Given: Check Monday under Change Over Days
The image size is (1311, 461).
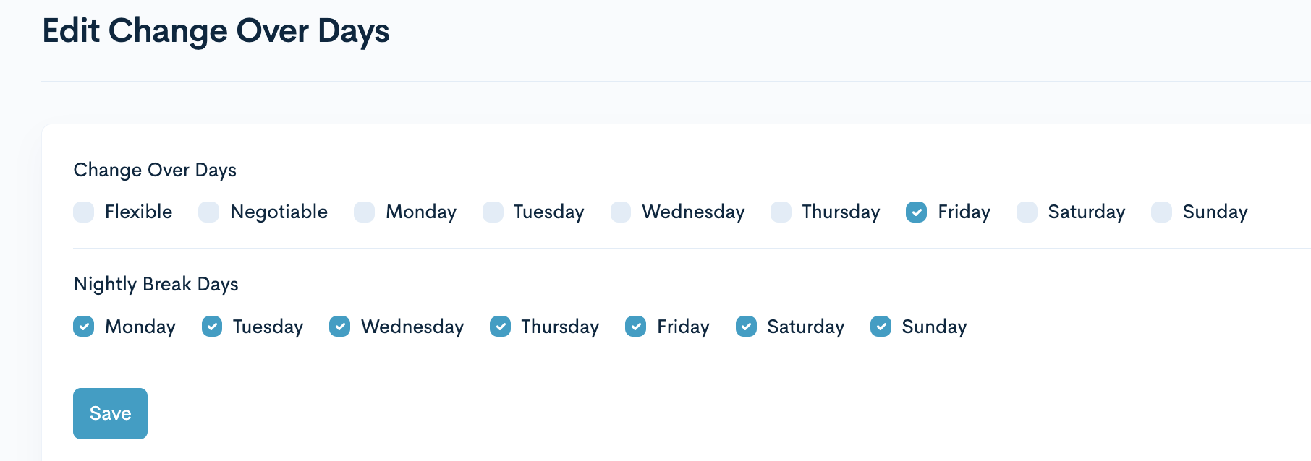Looking at the screenshot, I should coord(365,212).
